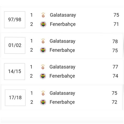124x124 pixels.
Task: Select the 01/02 season box
Action: point(15,45)
